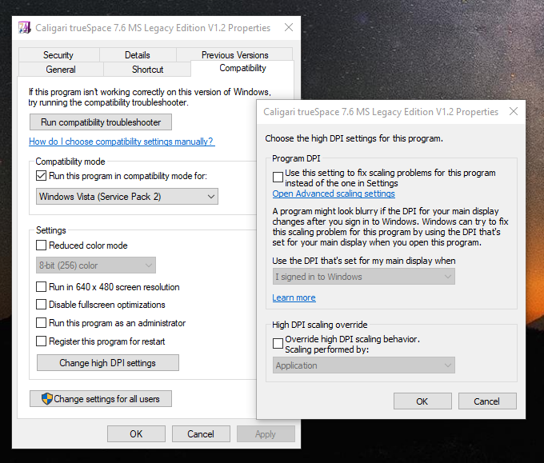Click the 'High DPI scaling override' group label

point(319,325)
